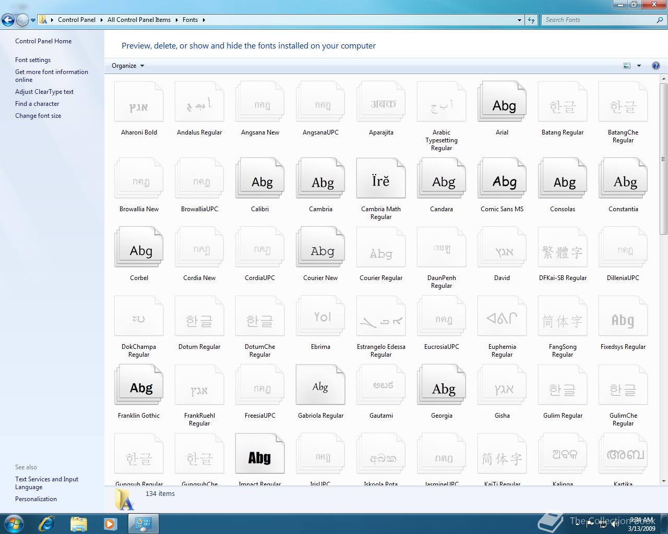Image resolution: width=668 pixels, height=534 pixels.
Task: Click the All Control Panel Items breadcrumb
Action: click(x=139, y=20)
